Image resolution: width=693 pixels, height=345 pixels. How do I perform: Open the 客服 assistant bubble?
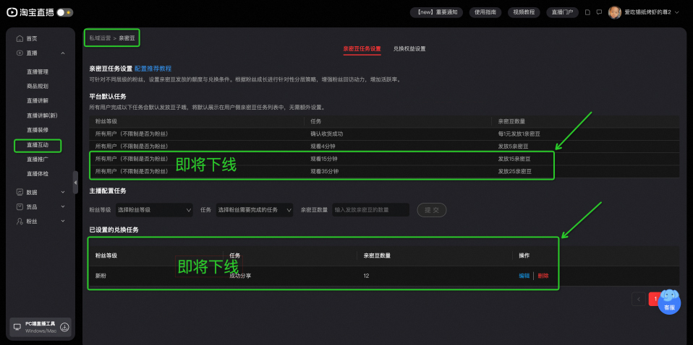coord(669,302)
